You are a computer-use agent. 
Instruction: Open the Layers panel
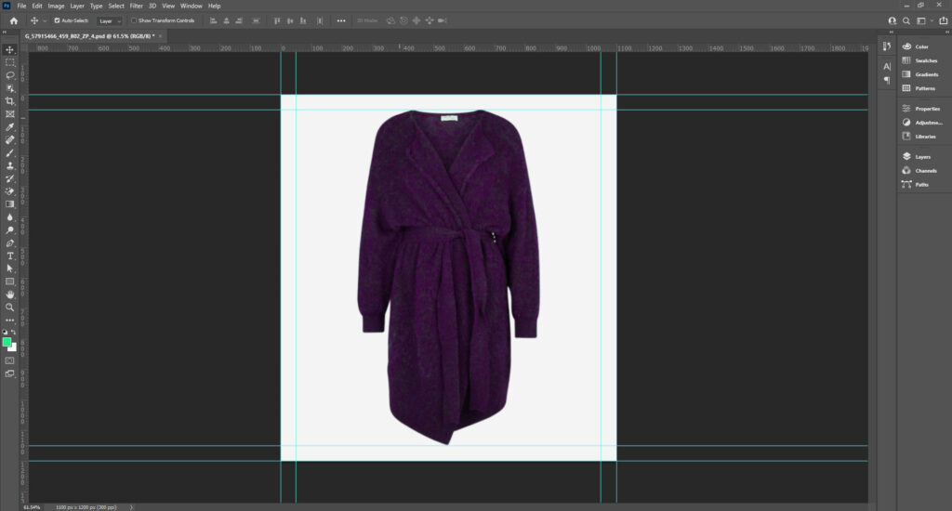pyautogui.click(x=921, y=157)
